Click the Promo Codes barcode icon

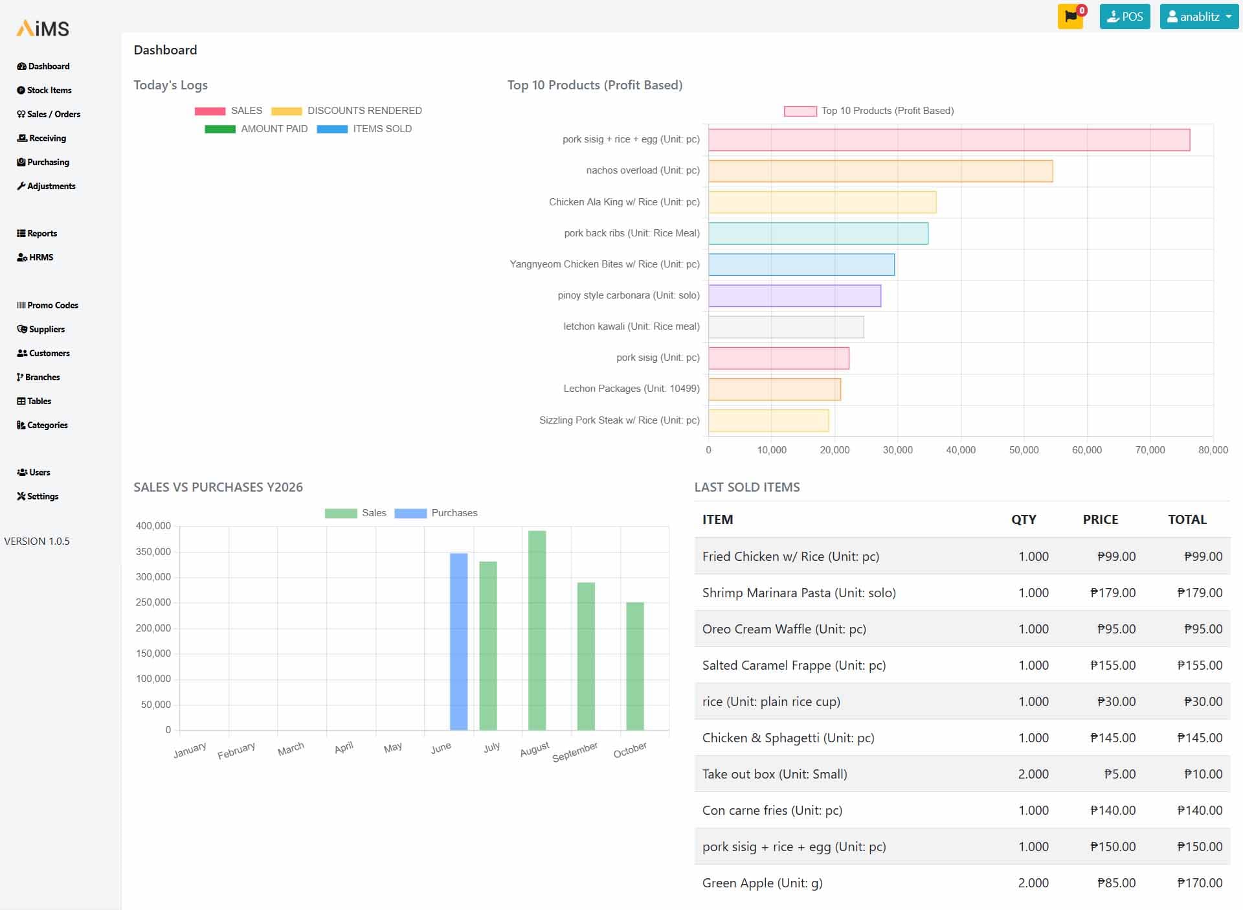21,305
